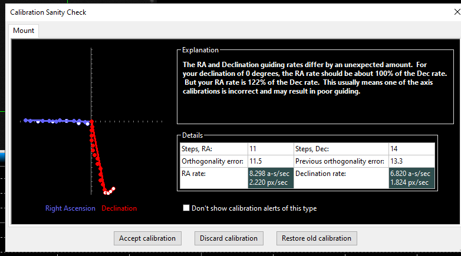Click white end points of Declination trace

[x=109, y=191]
